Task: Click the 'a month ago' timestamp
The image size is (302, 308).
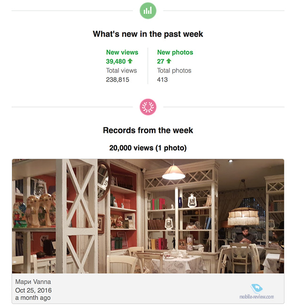Action: pyautogui.click(x=33, y=298)
